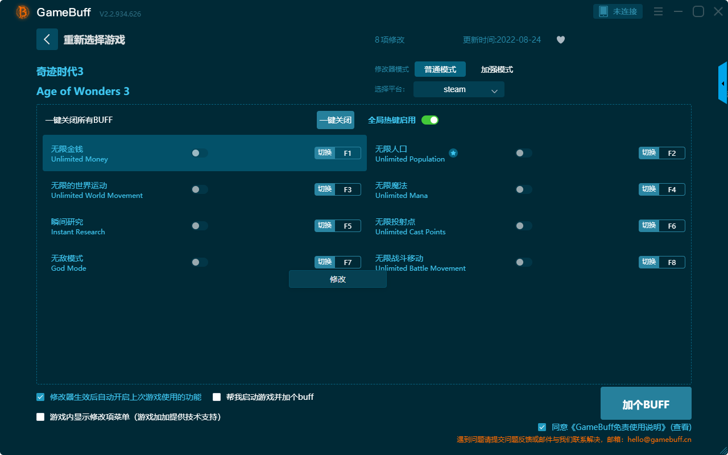Expand the blue side panel arrow
Viewport: 728px width, 455px height.
click(x=723, y=83)
